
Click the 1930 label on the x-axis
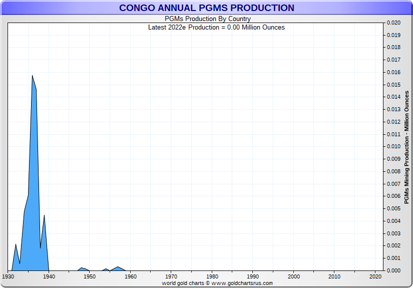8,276
